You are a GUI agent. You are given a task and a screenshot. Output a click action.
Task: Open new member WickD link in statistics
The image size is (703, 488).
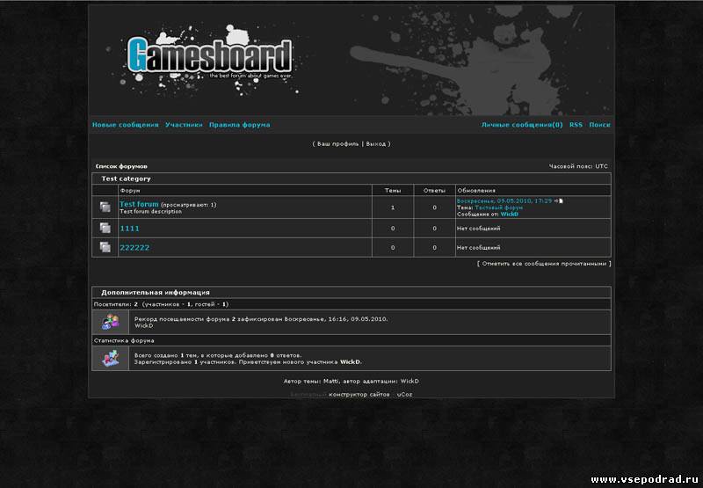(x=350, y=362)
